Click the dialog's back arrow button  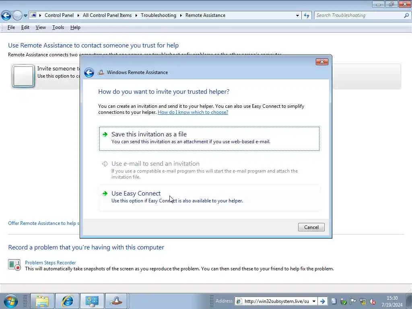pos(89,72)
